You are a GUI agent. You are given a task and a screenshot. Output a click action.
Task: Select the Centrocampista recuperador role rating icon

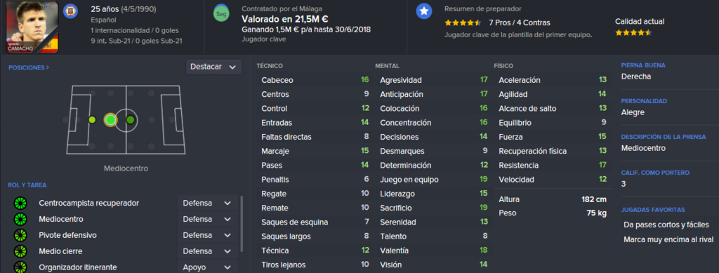pos(20,203)
